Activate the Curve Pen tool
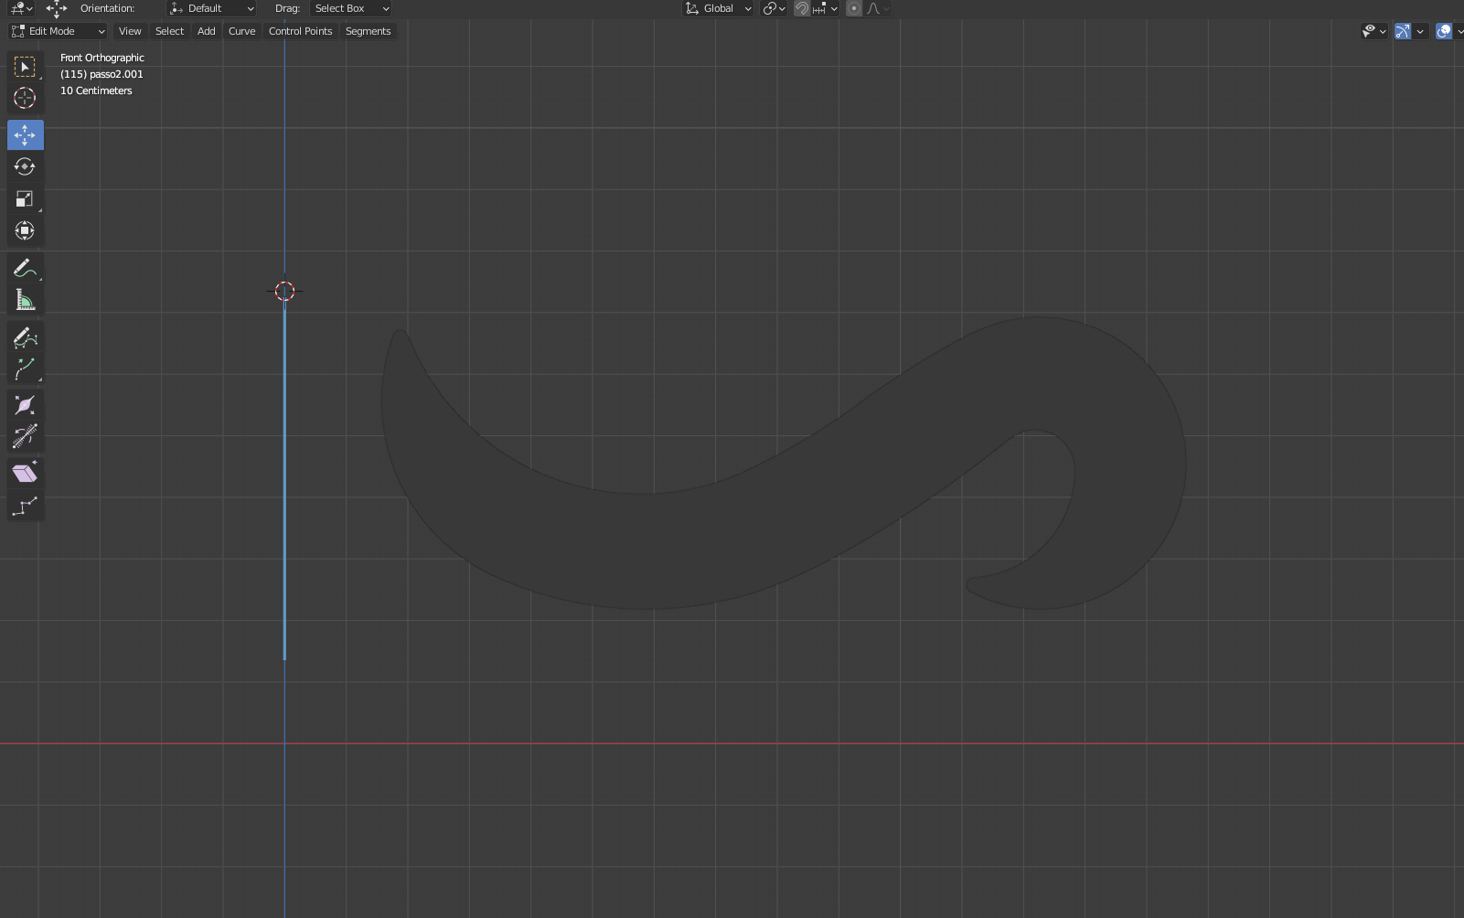1464x918 pixels. click(25, 368)
